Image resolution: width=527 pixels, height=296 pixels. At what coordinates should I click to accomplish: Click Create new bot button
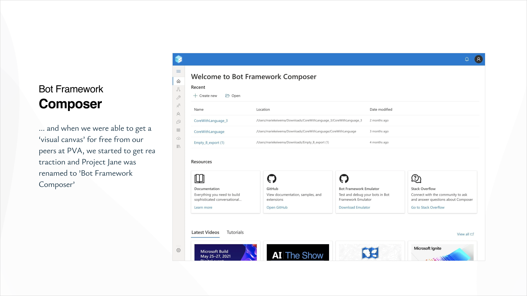(x=205, y=96)
